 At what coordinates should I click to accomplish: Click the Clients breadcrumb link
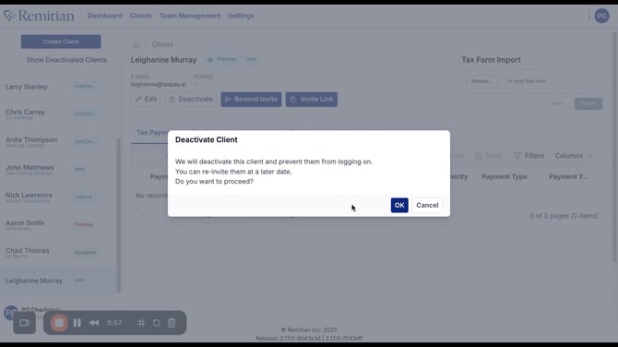[162, 44]
